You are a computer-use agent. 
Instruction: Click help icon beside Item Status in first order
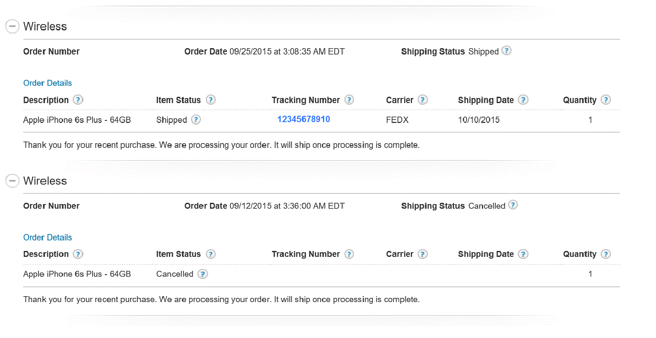coord(210,100)
